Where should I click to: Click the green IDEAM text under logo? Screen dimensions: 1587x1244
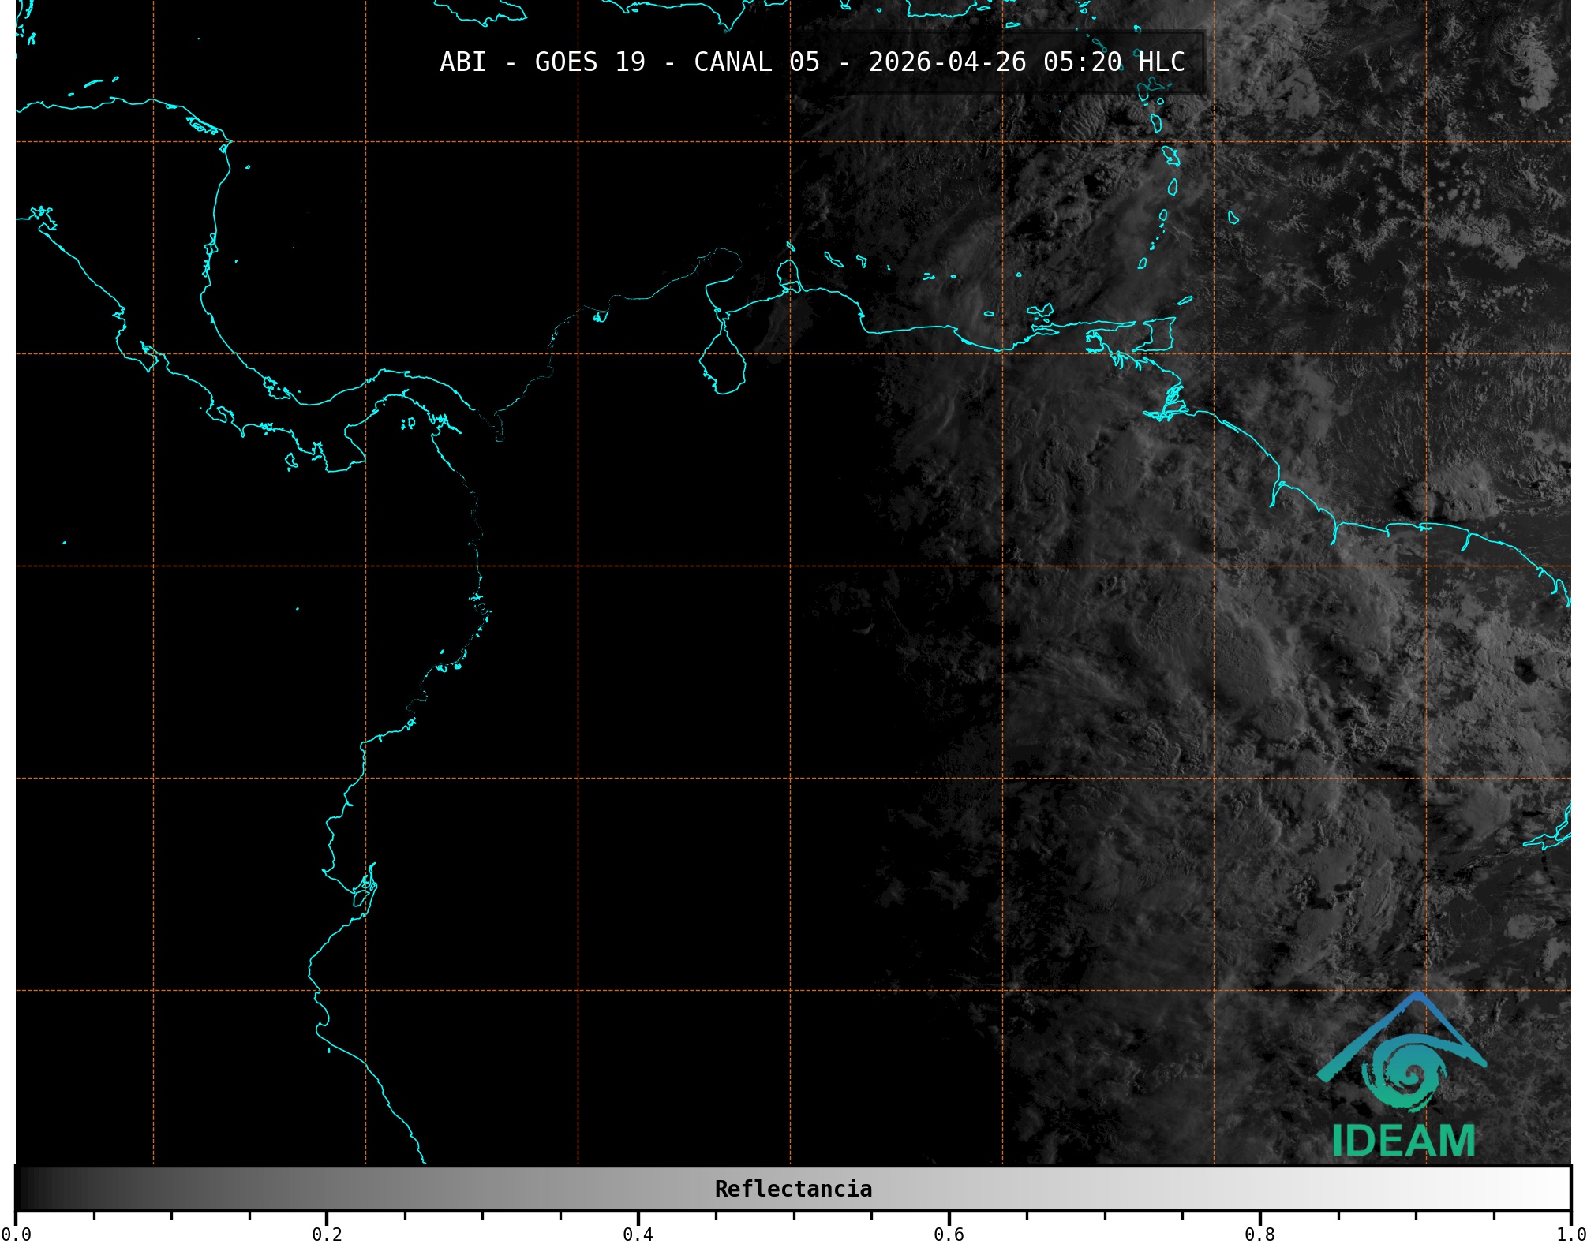point(1403,1141)
